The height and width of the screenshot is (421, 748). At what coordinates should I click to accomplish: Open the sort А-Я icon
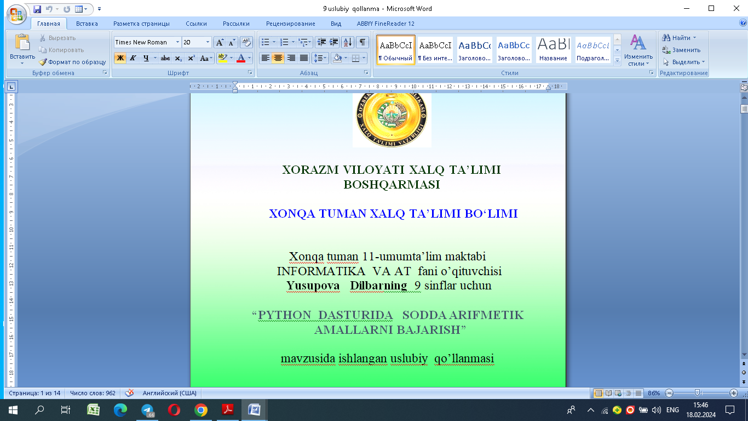click(x=347, y=41)
